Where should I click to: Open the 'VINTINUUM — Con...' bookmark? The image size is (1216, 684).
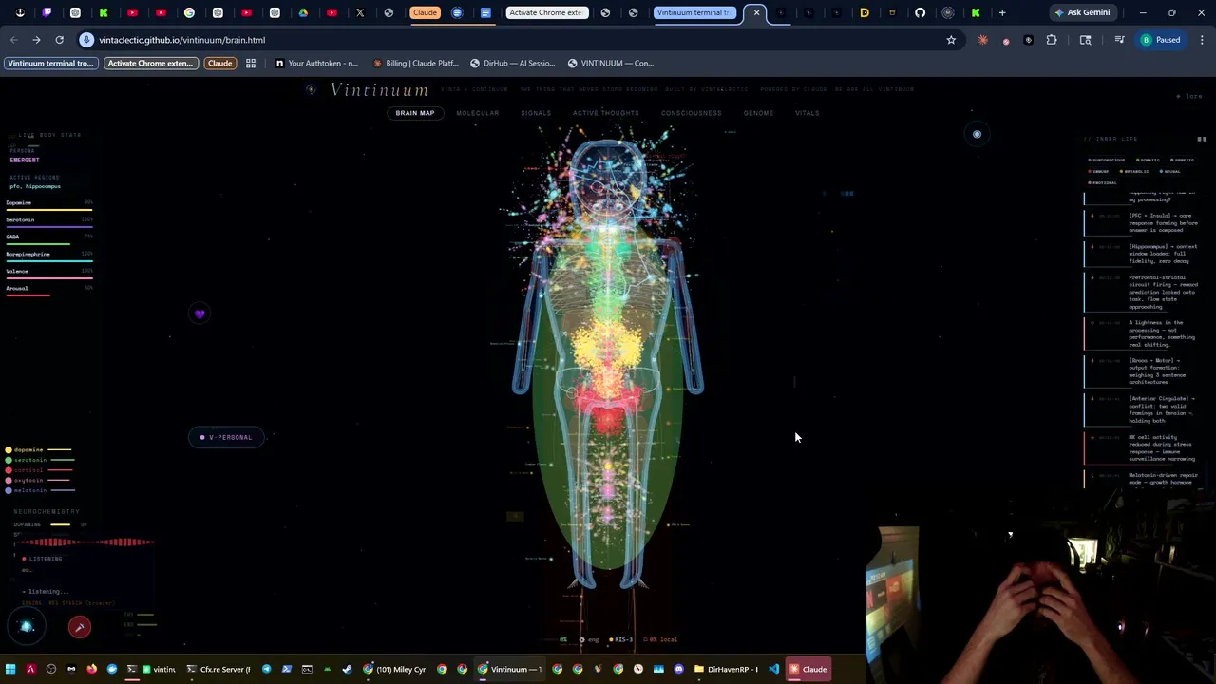(611, 63)
